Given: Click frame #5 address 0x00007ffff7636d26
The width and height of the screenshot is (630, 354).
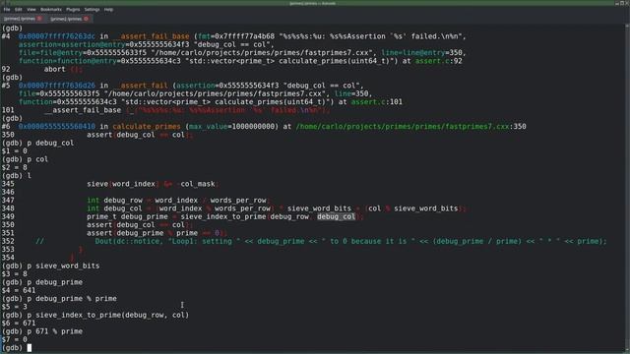Looking at the screenshot, I should (x=57, y=86).
